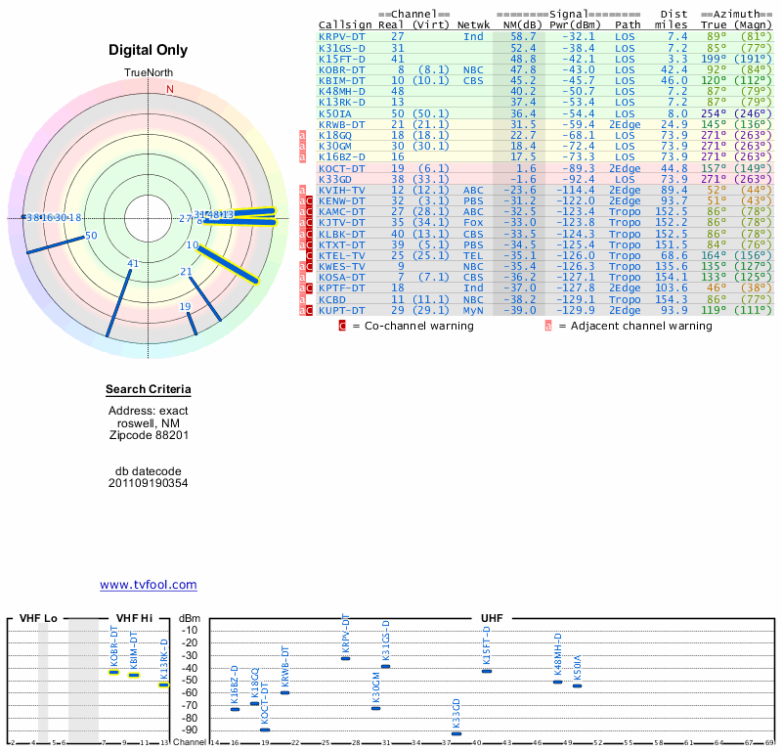This screenshot has width=782, height=751.
Task: Open the www.tvfool.com link
Action: point(149,585)
